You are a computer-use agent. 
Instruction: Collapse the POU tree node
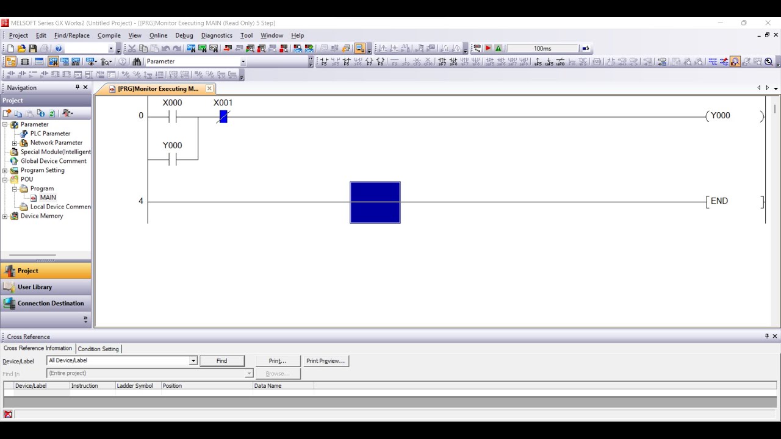5,179
